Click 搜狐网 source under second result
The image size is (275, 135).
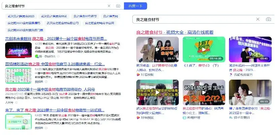(39, 82)
